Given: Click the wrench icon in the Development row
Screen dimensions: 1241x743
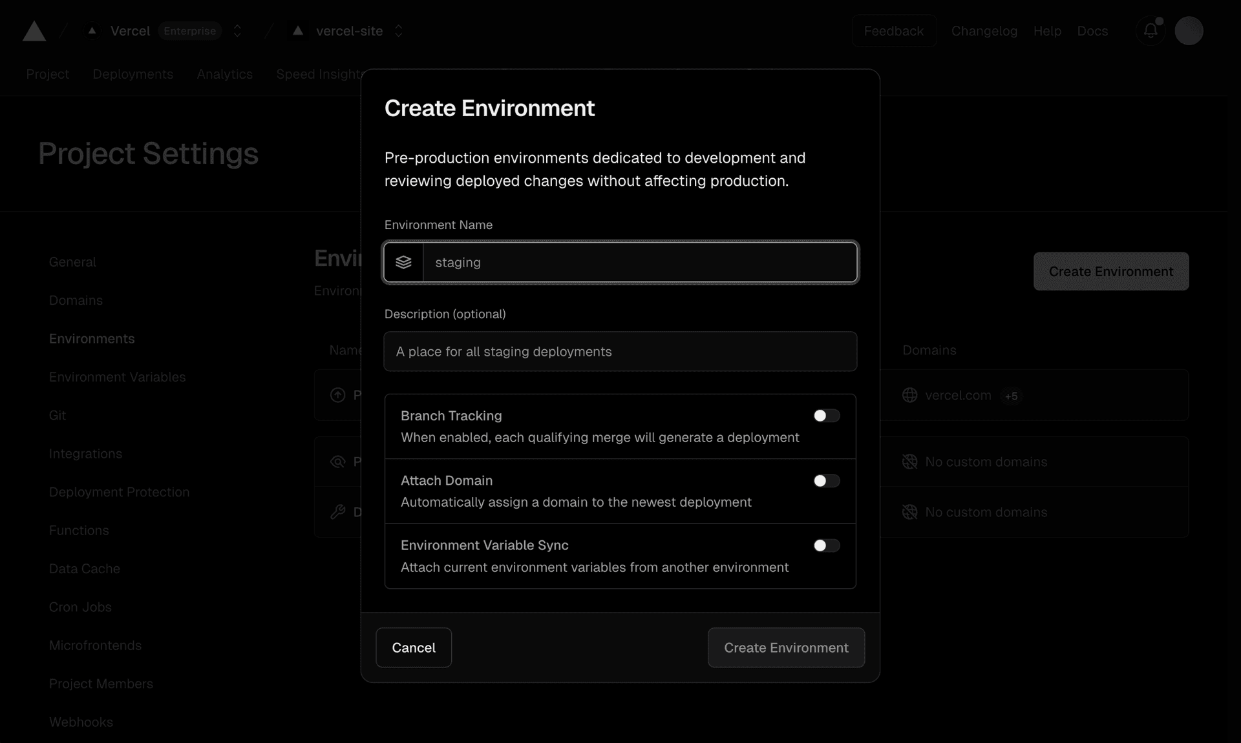Looking at the screenshot, I should coord(337,512).
